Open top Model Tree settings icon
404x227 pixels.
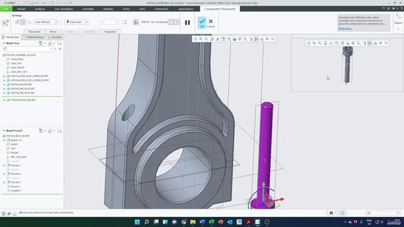click(x=40, y=44)
